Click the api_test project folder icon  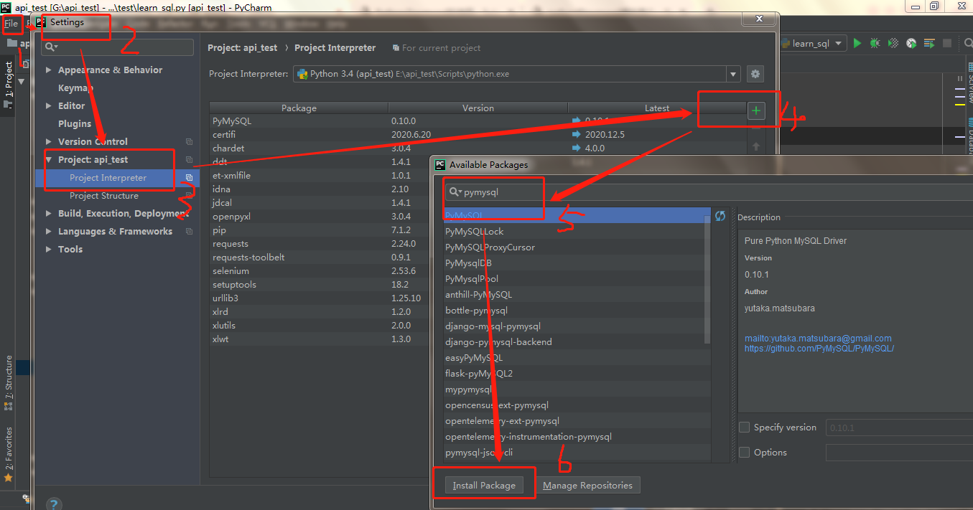(x=11, y=43)
